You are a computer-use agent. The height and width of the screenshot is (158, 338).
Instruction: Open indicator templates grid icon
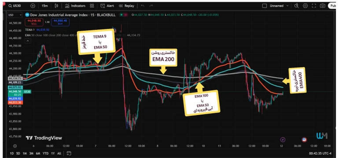click(92, 6)
